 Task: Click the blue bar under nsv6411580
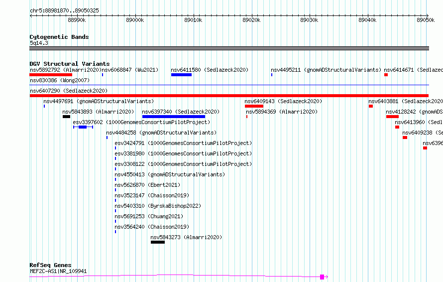(x=181, y=75)
